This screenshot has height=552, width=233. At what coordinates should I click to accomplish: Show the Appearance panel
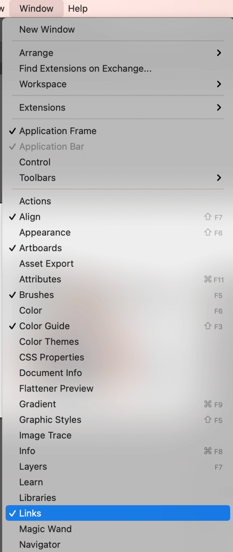(x=45, y=233)
